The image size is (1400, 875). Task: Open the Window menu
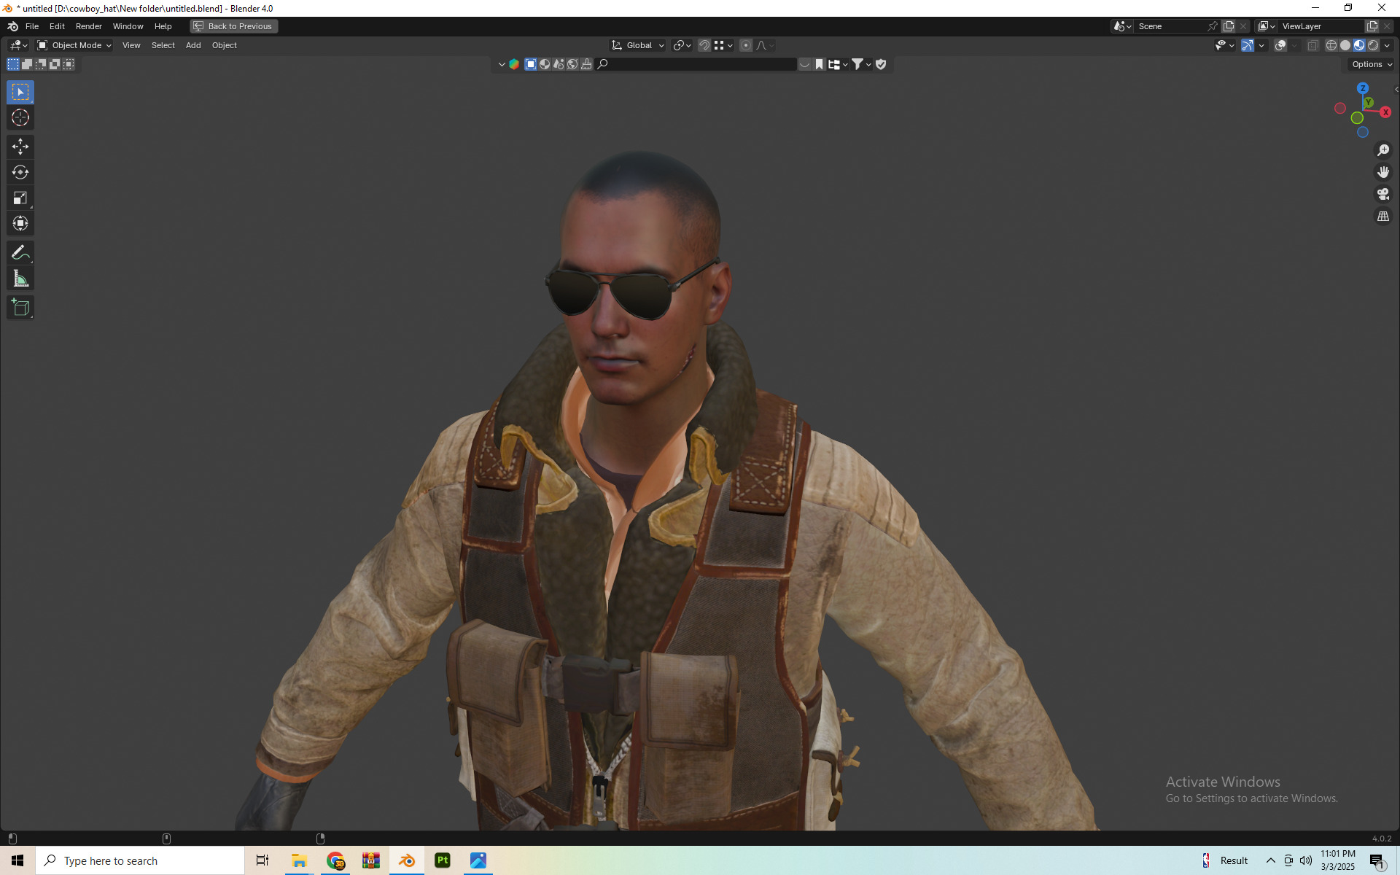pyautogui.click(x=128, y=26)
